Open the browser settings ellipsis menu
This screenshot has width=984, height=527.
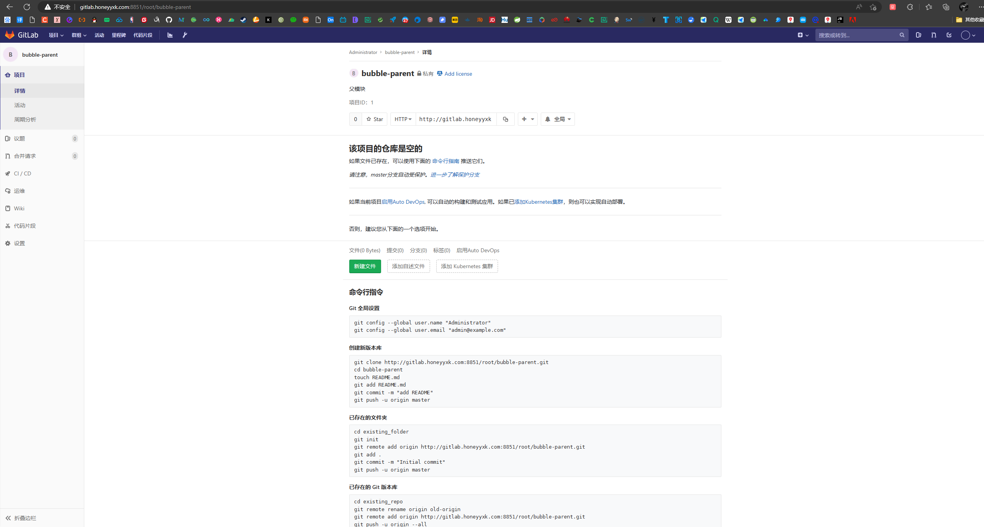click(981, 7)
